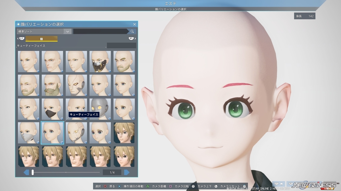Go to next category with R1 arrow
This screenshot has height=191, width=341.
coord(132,38)
